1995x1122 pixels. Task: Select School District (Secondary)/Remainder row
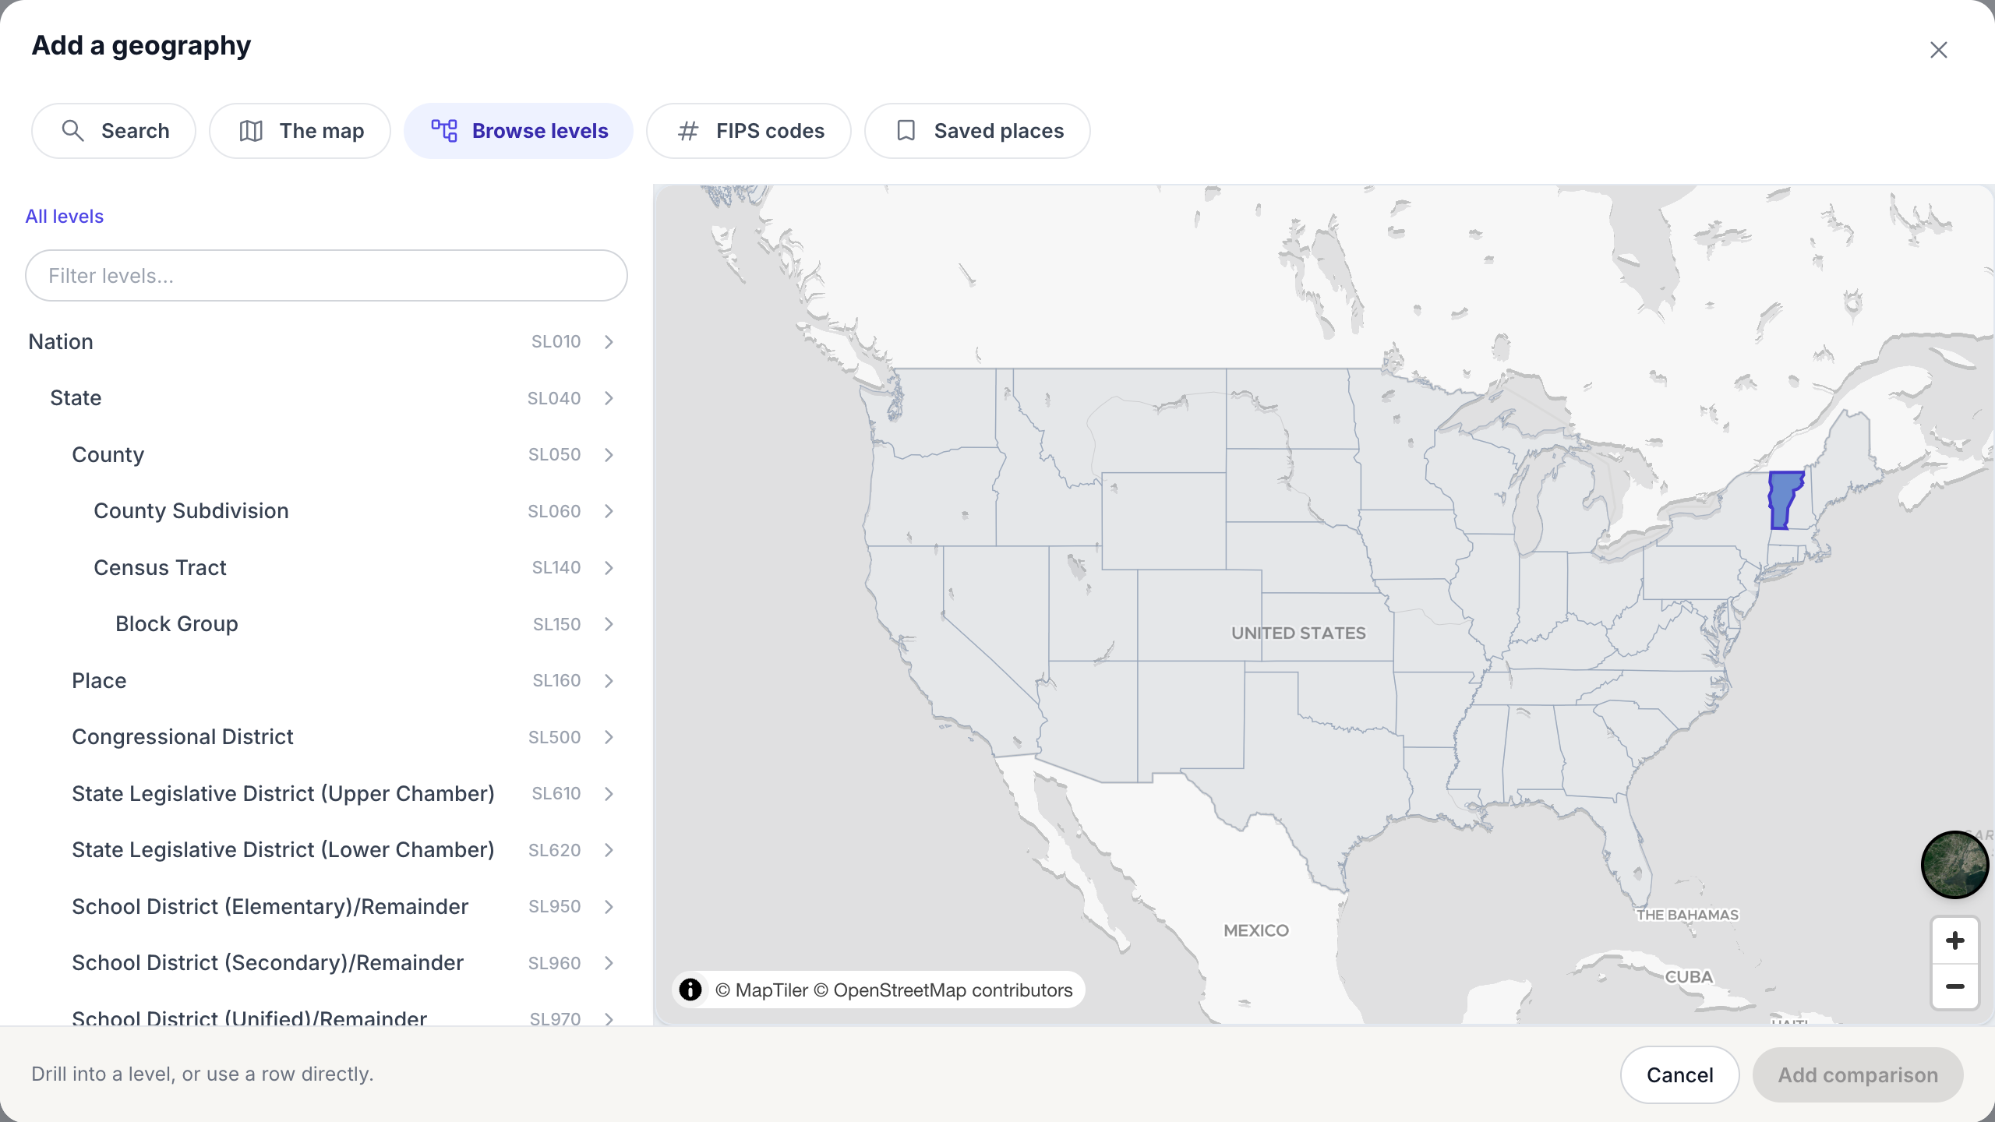pos(326,963)
